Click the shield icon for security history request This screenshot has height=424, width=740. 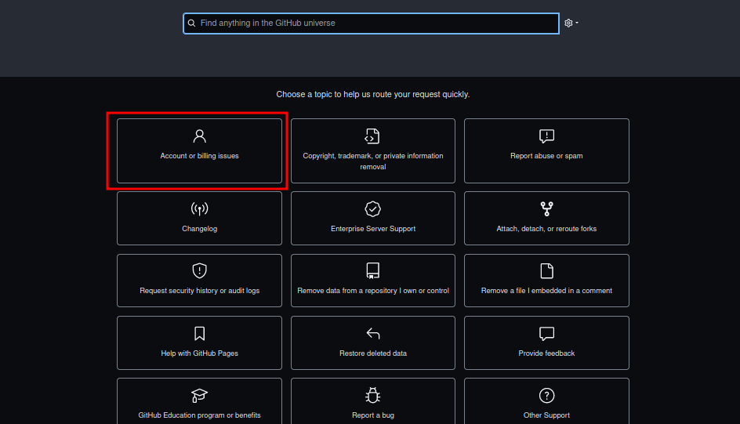pos(200,270)
